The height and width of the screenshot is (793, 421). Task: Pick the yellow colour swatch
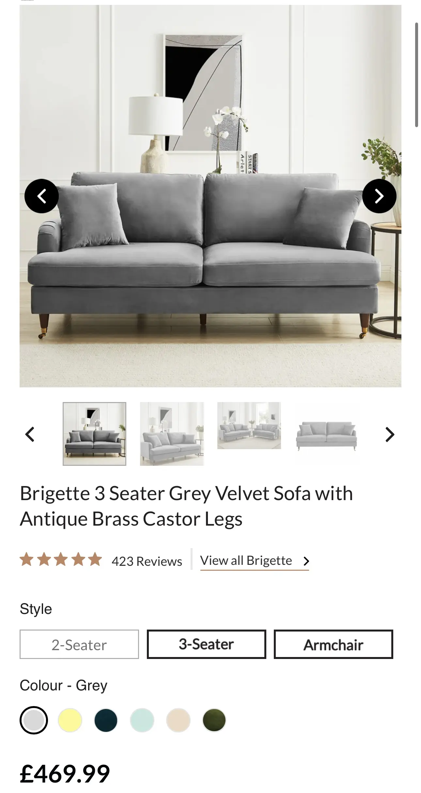coord(70,720)
